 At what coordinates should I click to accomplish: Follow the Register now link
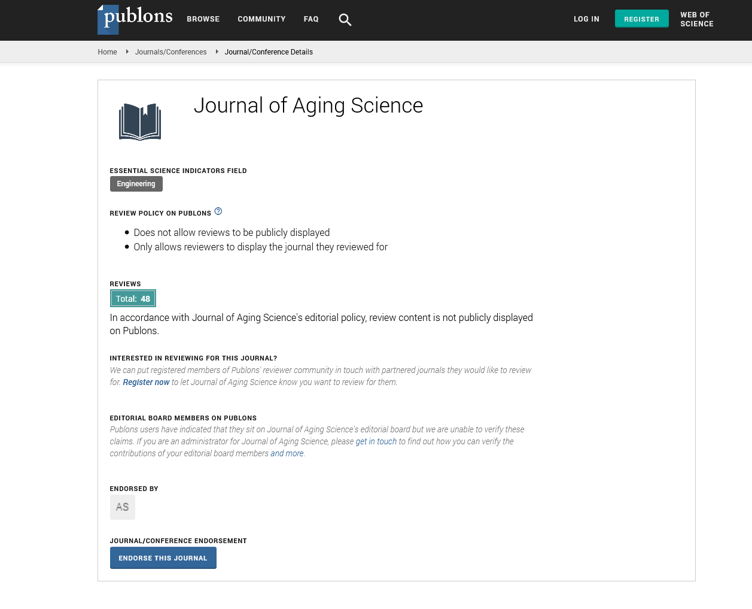click(146, 382)
